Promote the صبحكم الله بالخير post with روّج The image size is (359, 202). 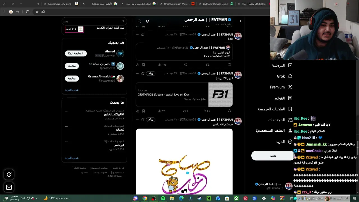pyautogui.click(x=151, y=120)
